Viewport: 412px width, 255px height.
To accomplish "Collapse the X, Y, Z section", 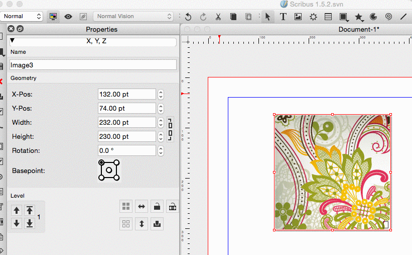I will [x=13, y=41].
